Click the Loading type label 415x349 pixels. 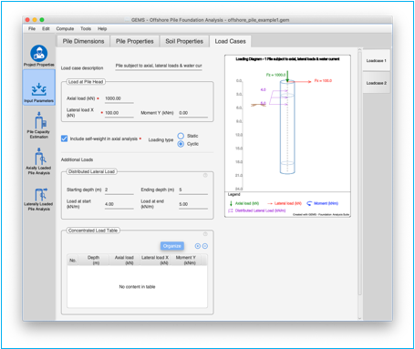point(161,140)
